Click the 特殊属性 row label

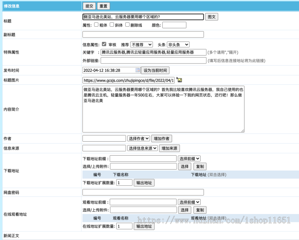(11, 52)
